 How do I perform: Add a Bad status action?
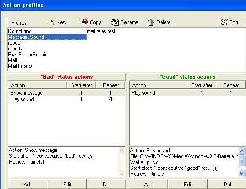28,184
